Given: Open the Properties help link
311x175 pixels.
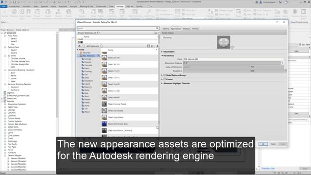Looking at the screenshot, I should [268, 168].
